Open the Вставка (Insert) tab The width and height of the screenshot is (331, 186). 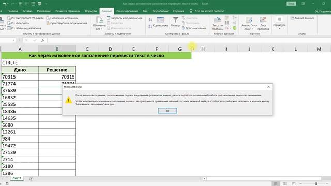tap(27, 11)
